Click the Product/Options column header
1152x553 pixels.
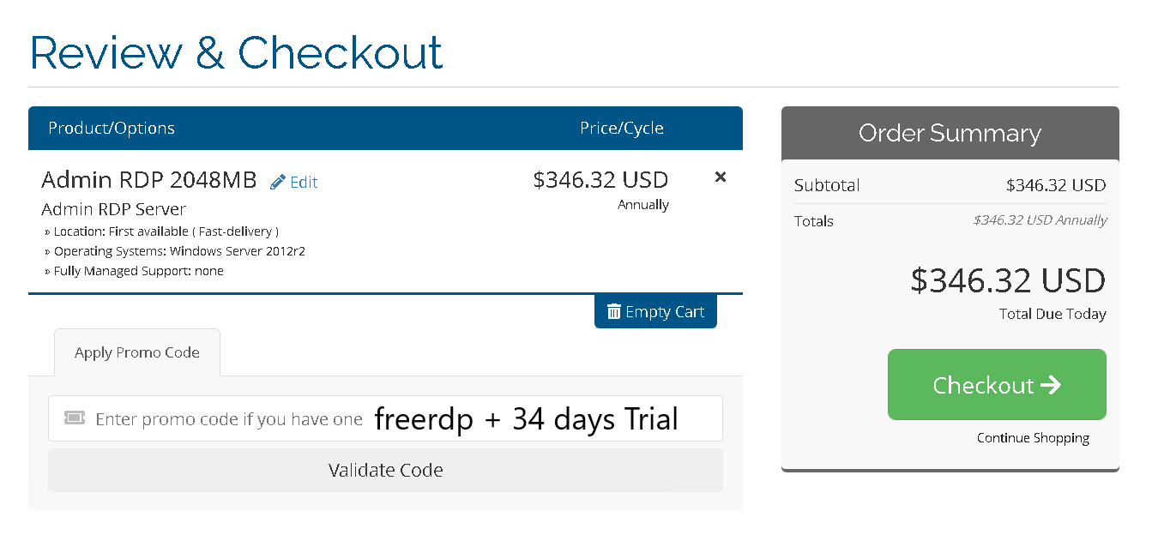click(x=112, y=129)
